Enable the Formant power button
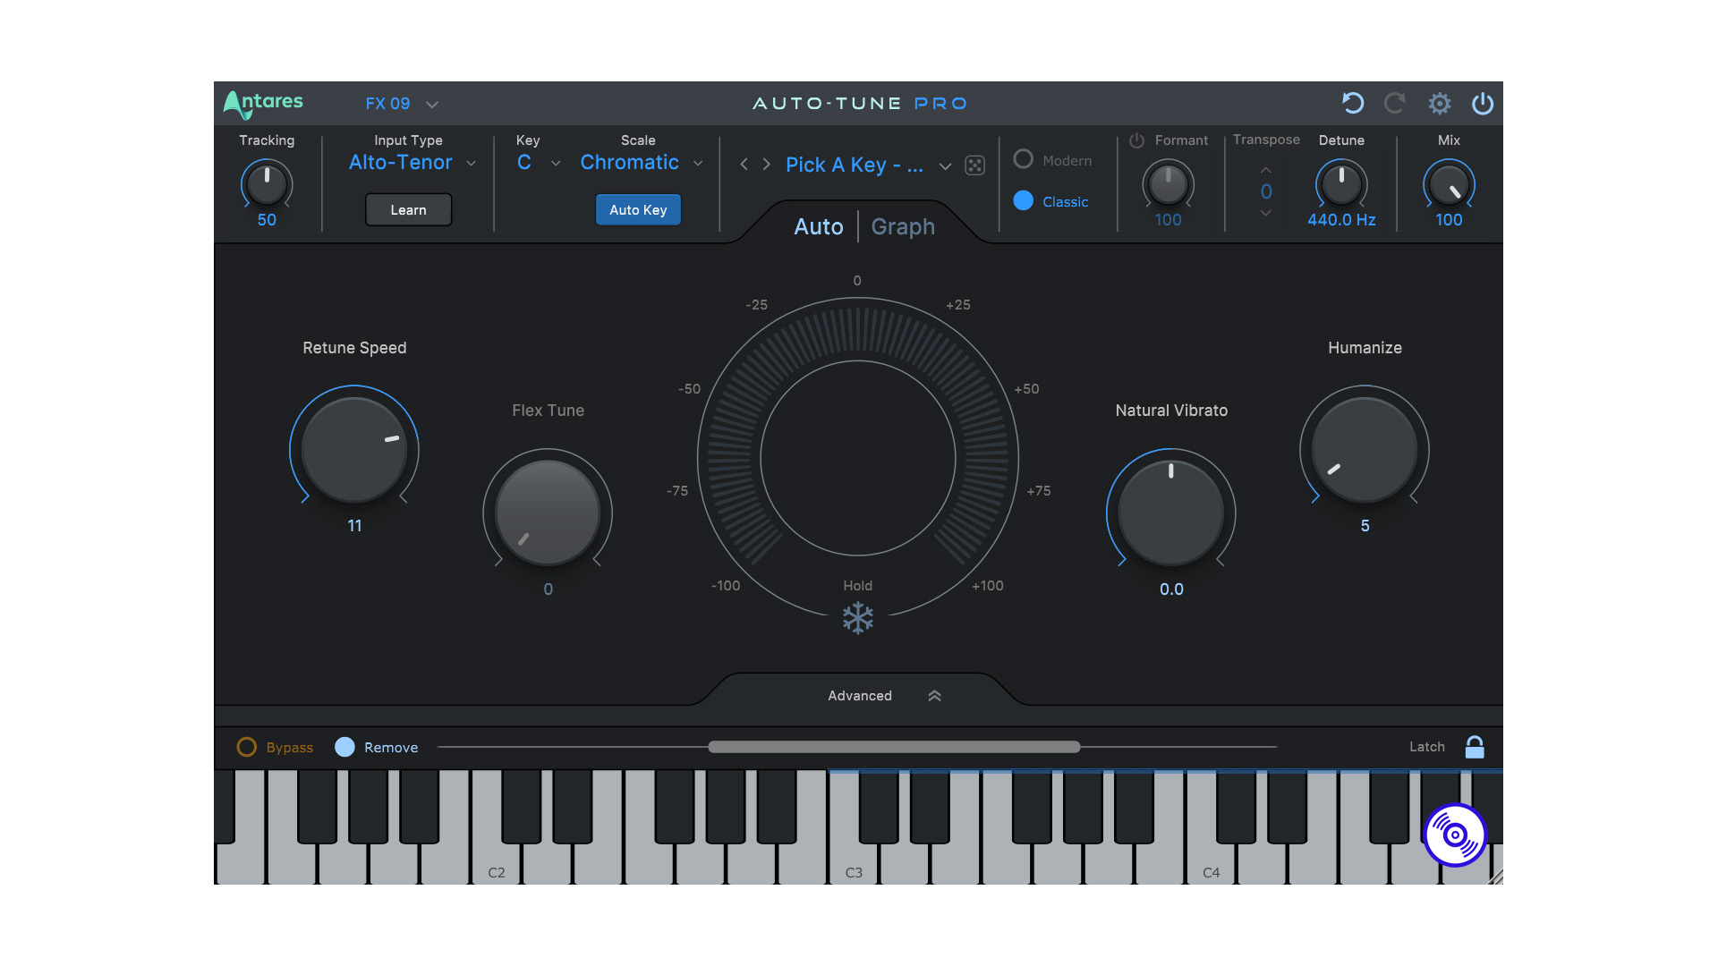Screen dimensions: 1718x966 pyautogui.click(x=1136, y=140)
